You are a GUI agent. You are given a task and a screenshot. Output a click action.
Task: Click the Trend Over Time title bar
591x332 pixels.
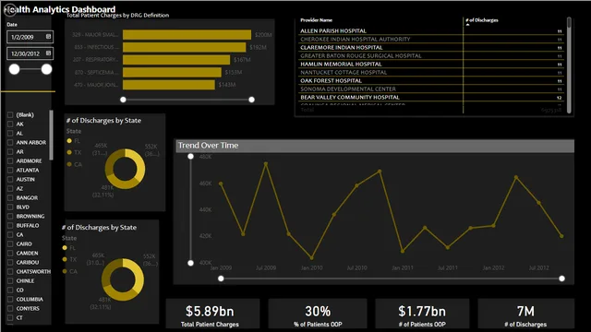tap(375, 146)
